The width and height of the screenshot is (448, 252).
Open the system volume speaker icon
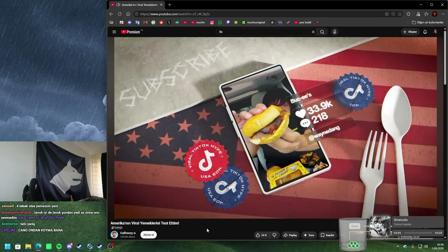pyautogui.click(x=426, y=246)
